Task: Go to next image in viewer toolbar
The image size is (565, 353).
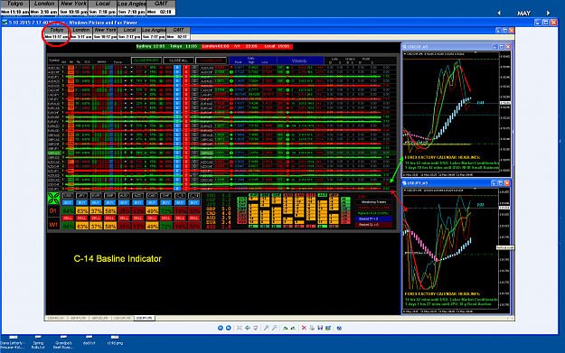Action: point(229,328)
